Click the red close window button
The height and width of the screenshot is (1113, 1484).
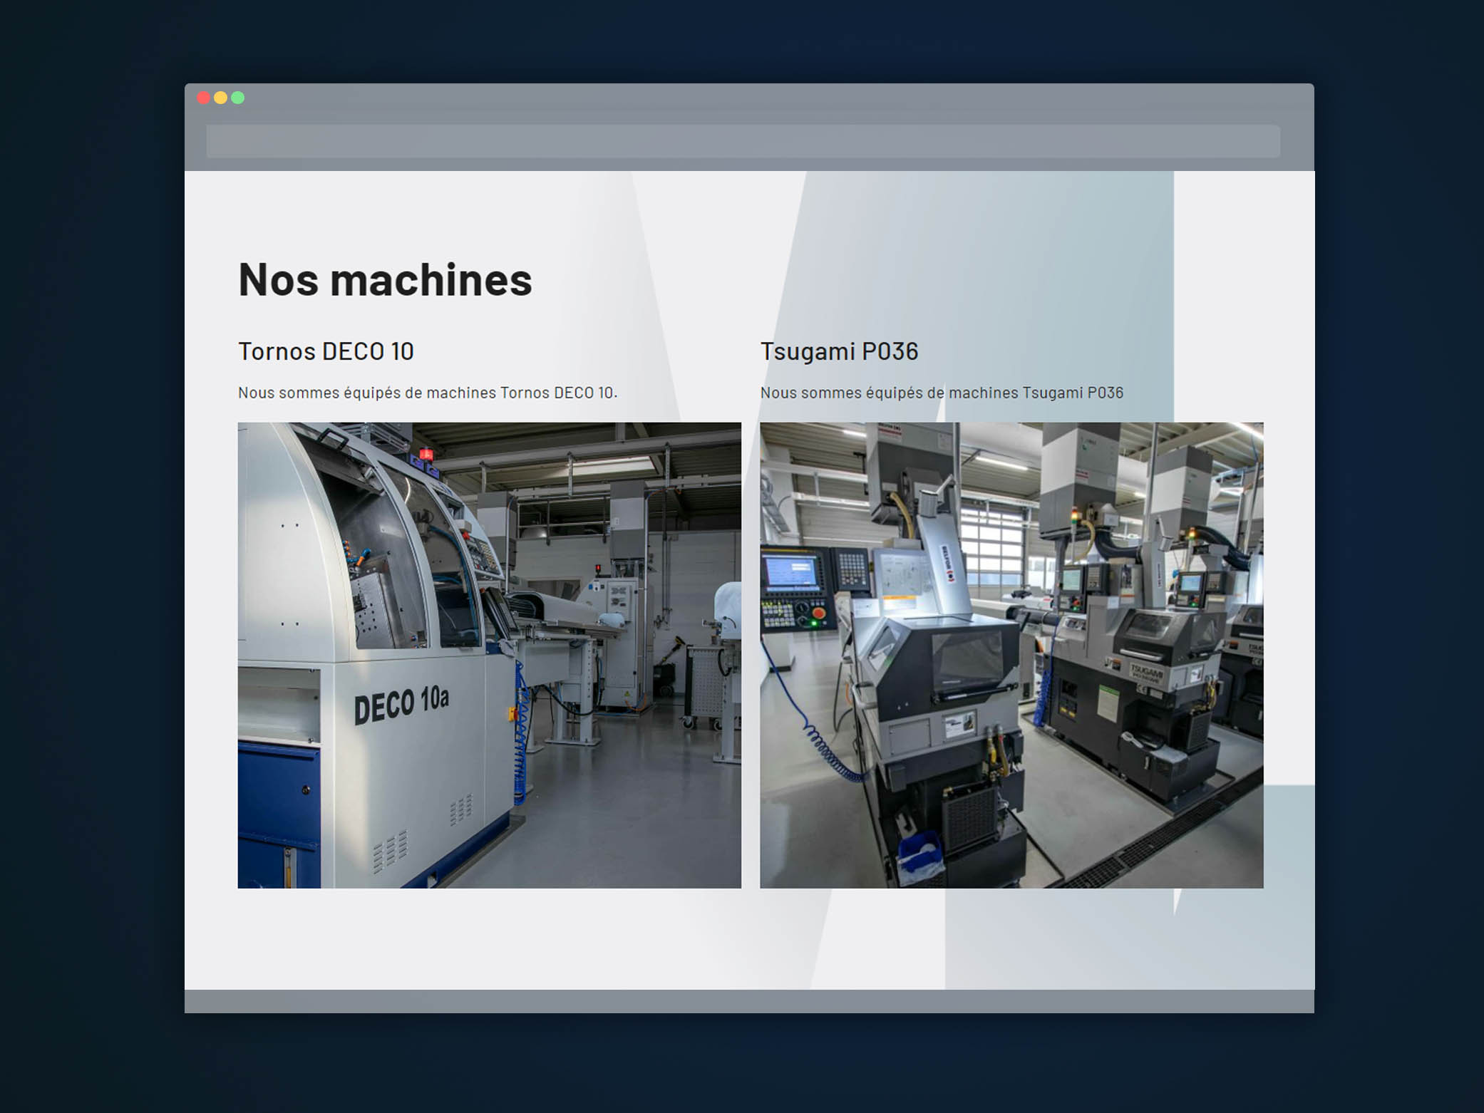[204, 98]
